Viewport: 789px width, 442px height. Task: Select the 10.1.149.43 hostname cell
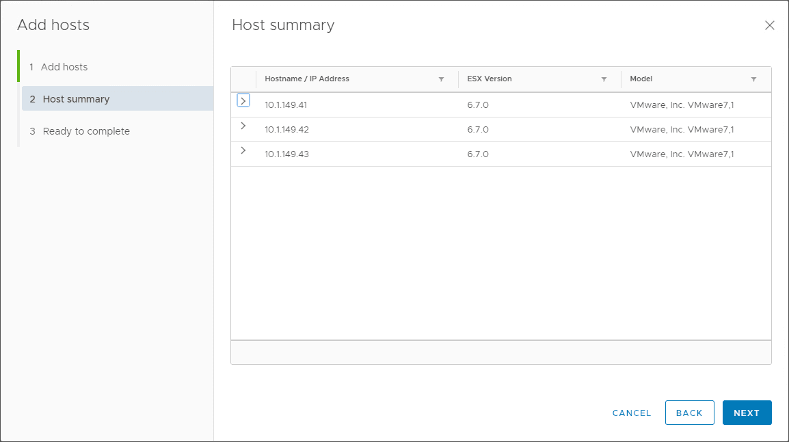point(286,154)
